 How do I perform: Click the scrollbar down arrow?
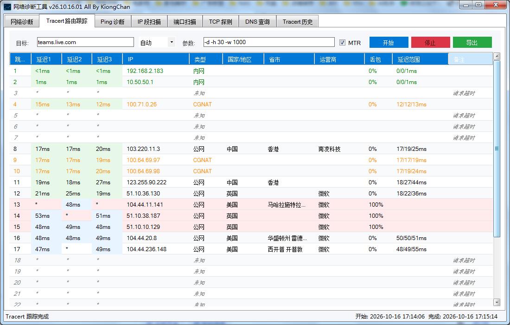[497, 302]
